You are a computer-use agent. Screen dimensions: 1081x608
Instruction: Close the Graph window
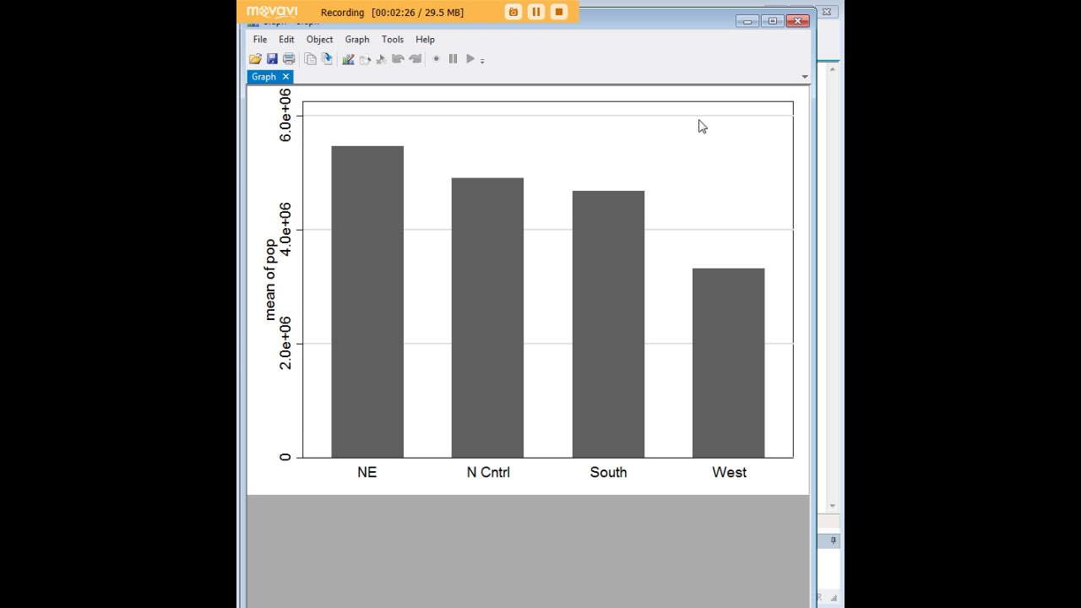[797, 21]
